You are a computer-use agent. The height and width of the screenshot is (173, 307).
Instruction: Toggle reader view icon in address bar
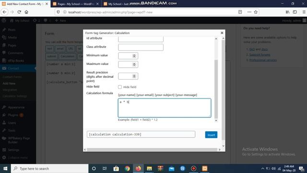click(240, 12)
